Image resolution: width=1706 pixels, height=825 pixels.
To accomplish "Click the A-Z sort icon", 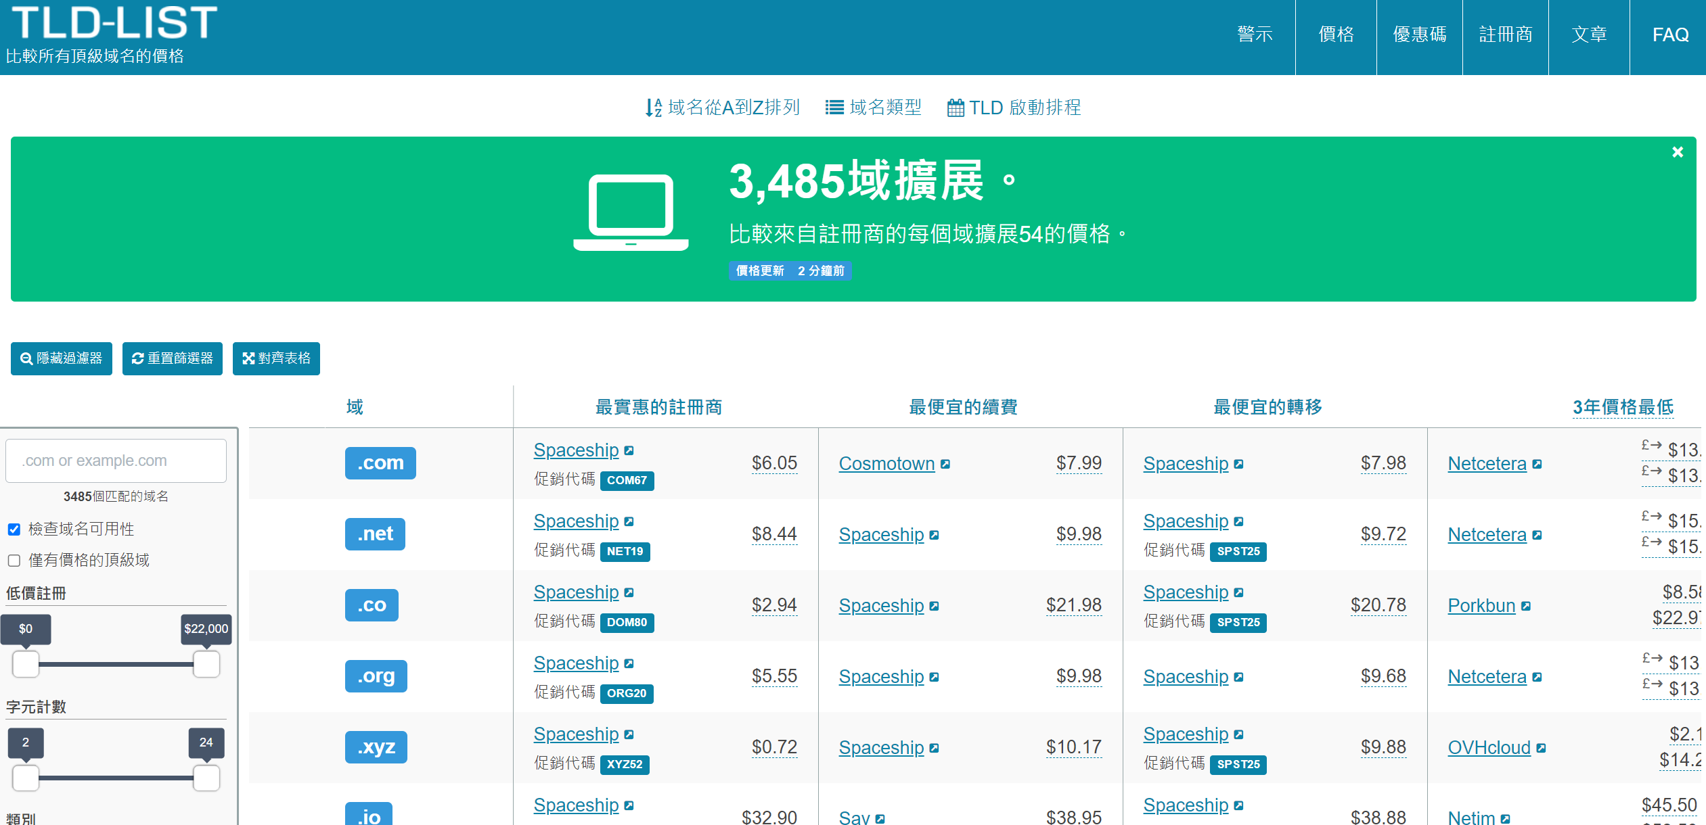I will click(653, 108).
